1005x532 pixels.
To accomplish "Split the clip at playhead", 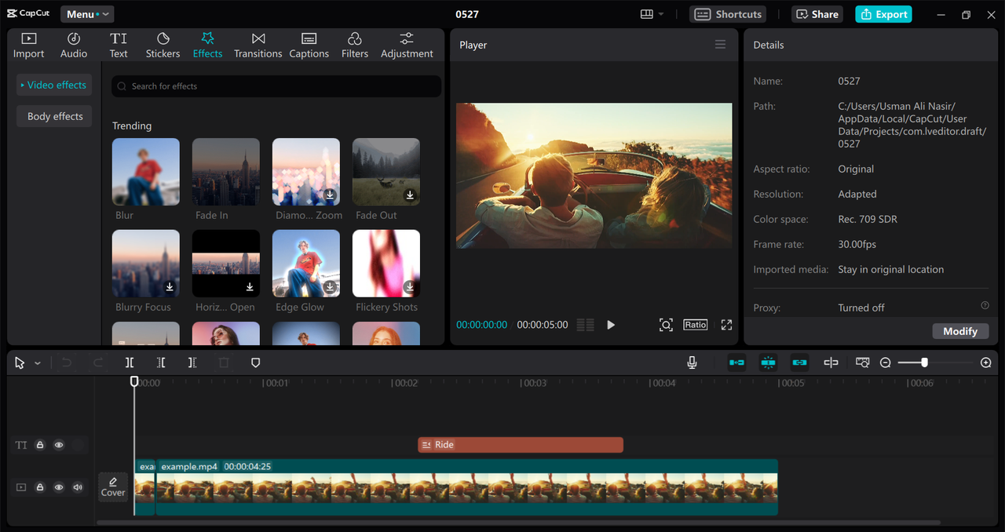I will [130, 363].
